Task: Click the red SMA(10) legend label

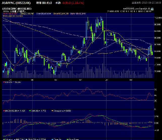Action: 10,14
